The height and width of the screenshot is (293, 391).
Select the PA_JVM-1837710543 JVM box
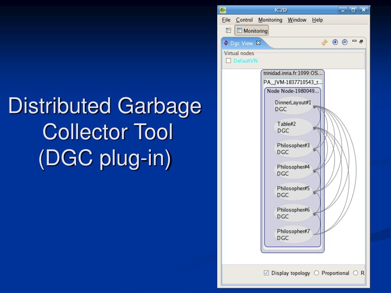tap(293, 82)
